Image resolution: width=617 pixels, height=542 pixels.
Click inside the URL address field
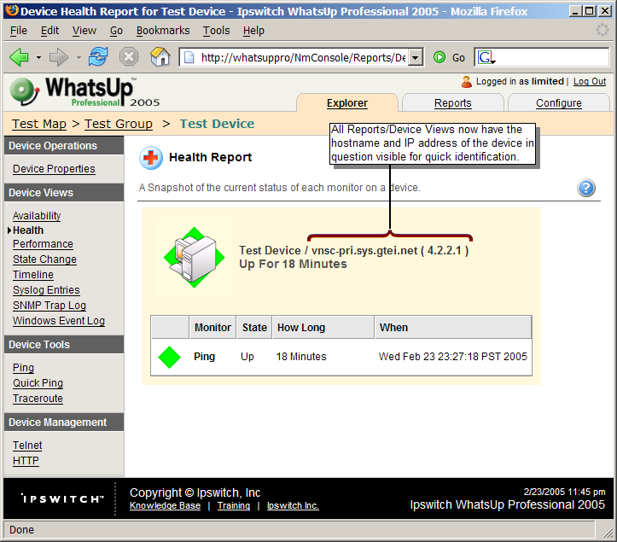[x=299, y=58]
